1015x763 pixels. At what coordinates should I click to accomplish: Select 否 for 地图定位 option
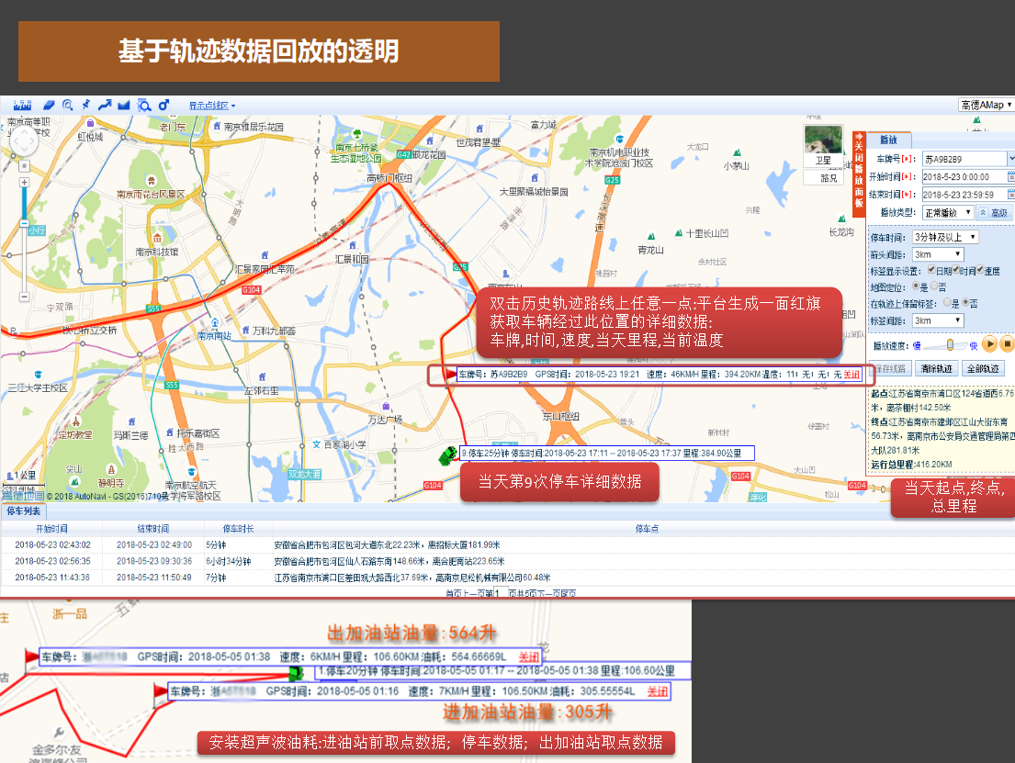click(x=935, y=286)
